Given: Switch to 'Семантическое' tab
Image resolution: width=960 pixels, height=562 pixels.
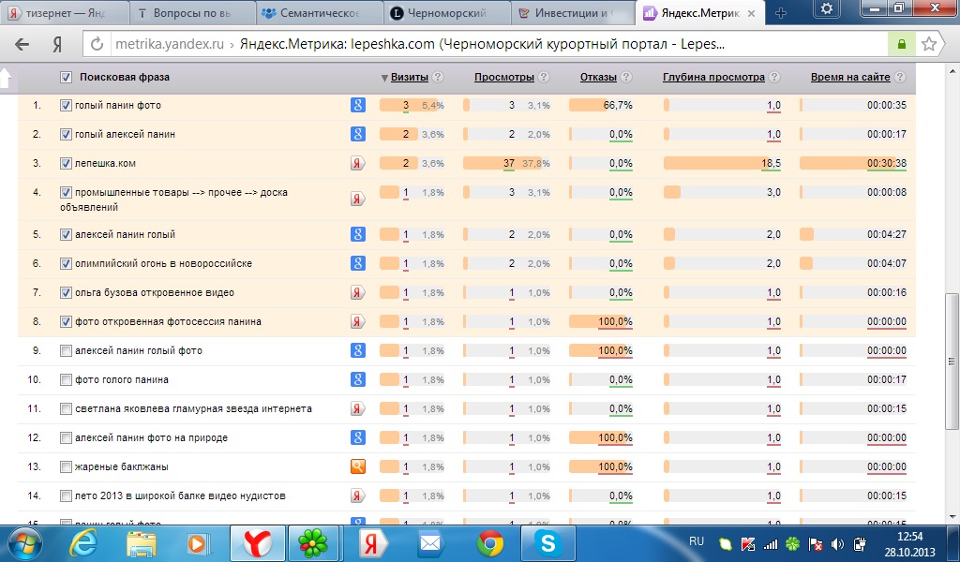Looking at the screenshot, I should [x=319, y=13].
